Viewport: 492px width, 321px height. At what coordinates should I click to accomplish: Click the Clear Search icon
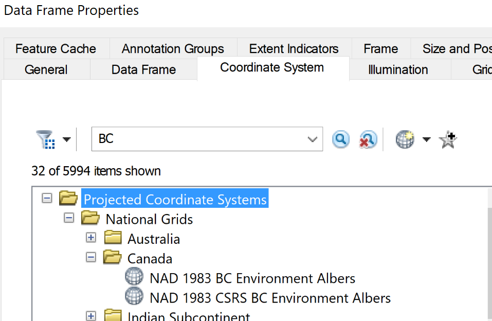[x=367, y=139]
